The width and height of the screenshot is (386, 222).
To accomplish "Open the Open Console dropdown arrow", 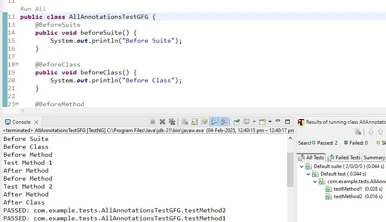I will tap(270, 122).
